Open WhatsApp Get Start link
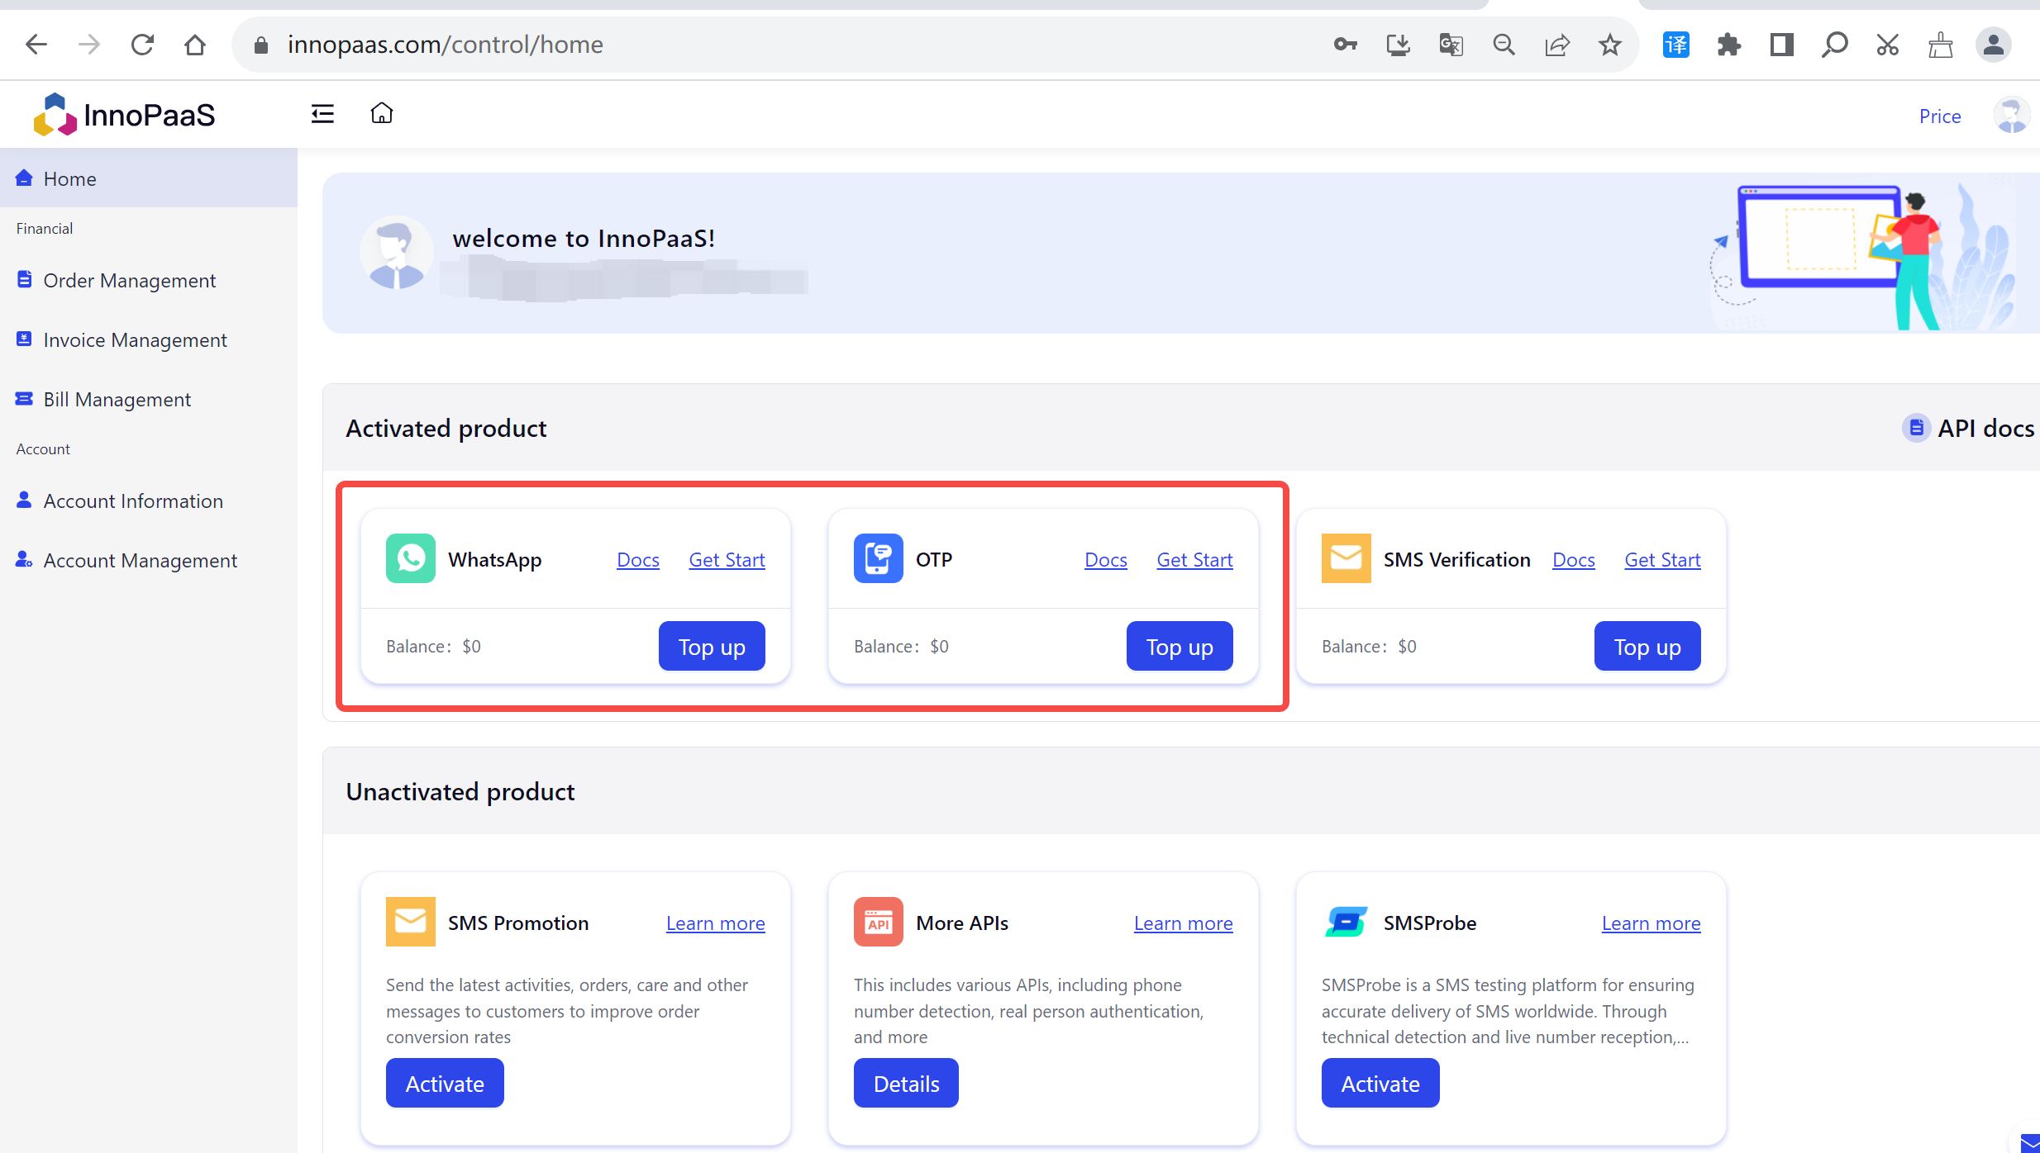 click(x=727, y=560)
